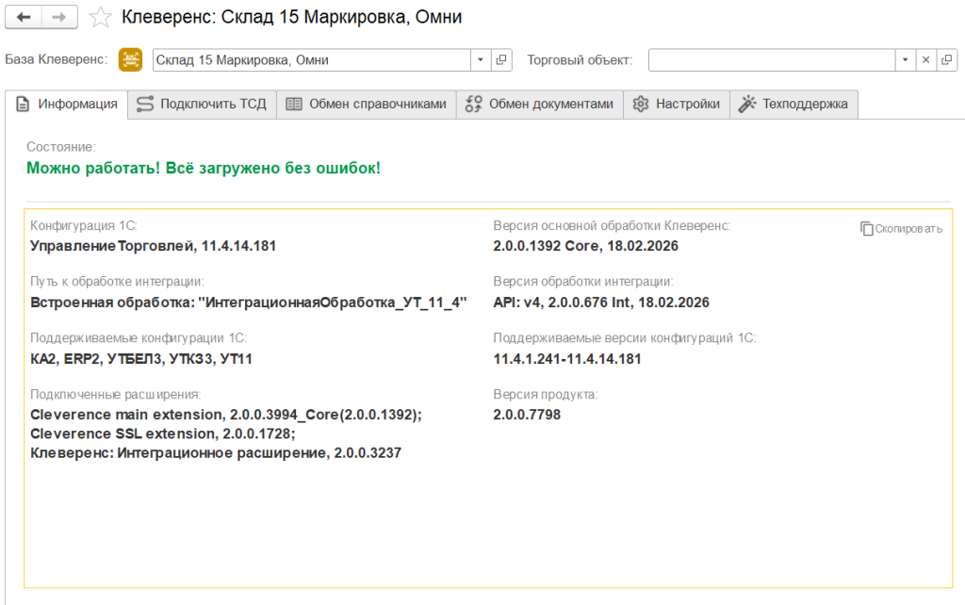Viewport: 965px width, 605px height.
Task: Click the Торговый объект input field
Action: tap(772, 59)
